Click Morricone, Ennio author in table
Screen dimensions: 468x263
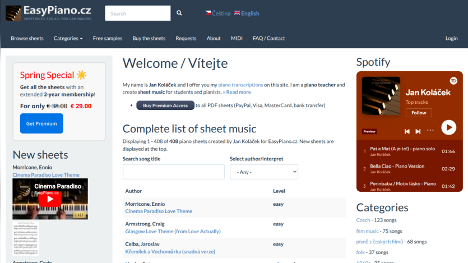(145, 204)
